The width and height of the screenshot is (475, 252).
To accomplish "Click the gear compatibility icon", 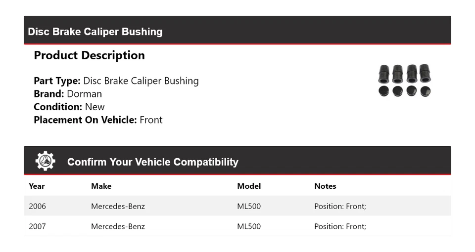I will [45, 162].
